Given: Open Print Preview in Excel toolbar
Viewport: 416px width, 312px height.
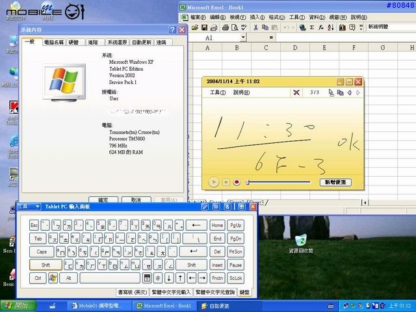Looking at the screenshot, I should coord(235,27).
